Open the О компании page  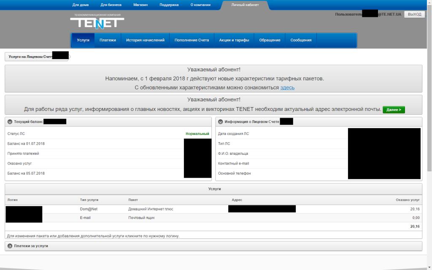(200, 5)
